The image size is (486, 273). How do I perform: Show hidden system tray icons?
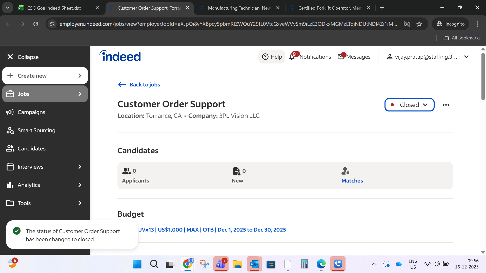374,264
